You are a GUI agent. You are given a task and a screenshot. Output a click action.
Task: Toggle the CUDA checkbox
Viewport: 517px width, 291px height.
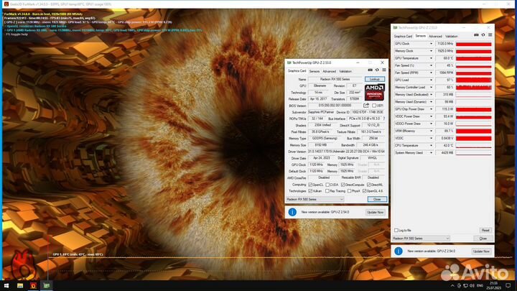tap(327, 185)
